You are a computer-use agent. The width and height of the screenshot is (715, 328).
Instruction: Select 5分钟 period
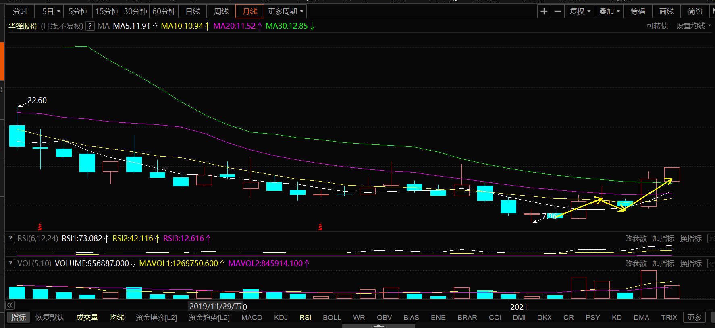point(78,12)
